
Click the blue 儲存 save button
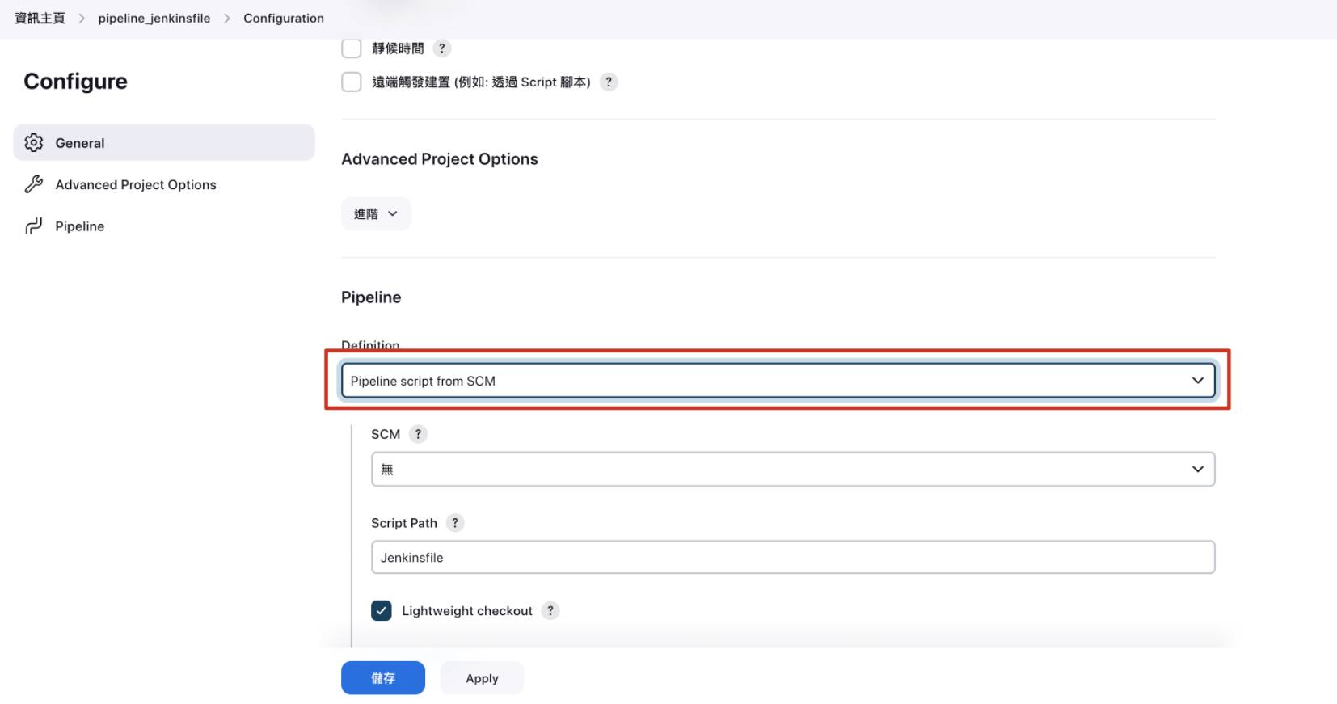click(382, 678)
